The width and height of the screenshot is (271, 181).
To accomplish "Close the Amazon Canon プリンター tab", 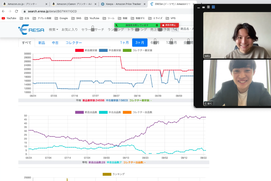I will pyautogui.click(x=95, y=4).
